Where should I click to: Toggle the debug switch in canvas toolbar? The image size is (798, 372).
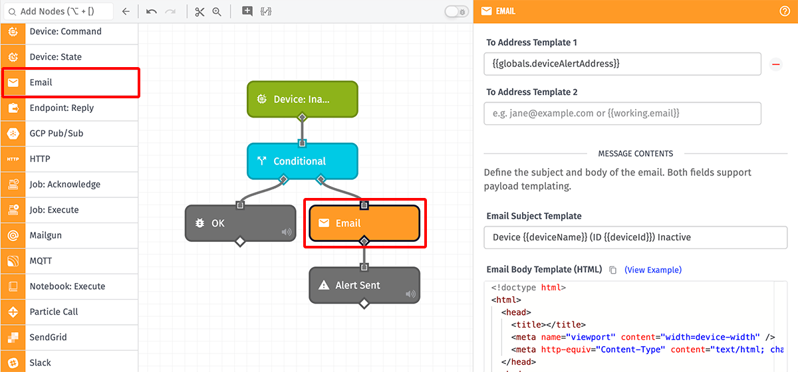click(456, 11)
